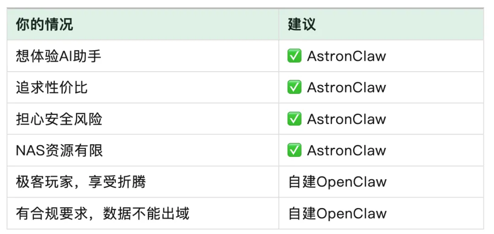Select the 你的情况 column header

pyautogui.click(x=143, y=25)
